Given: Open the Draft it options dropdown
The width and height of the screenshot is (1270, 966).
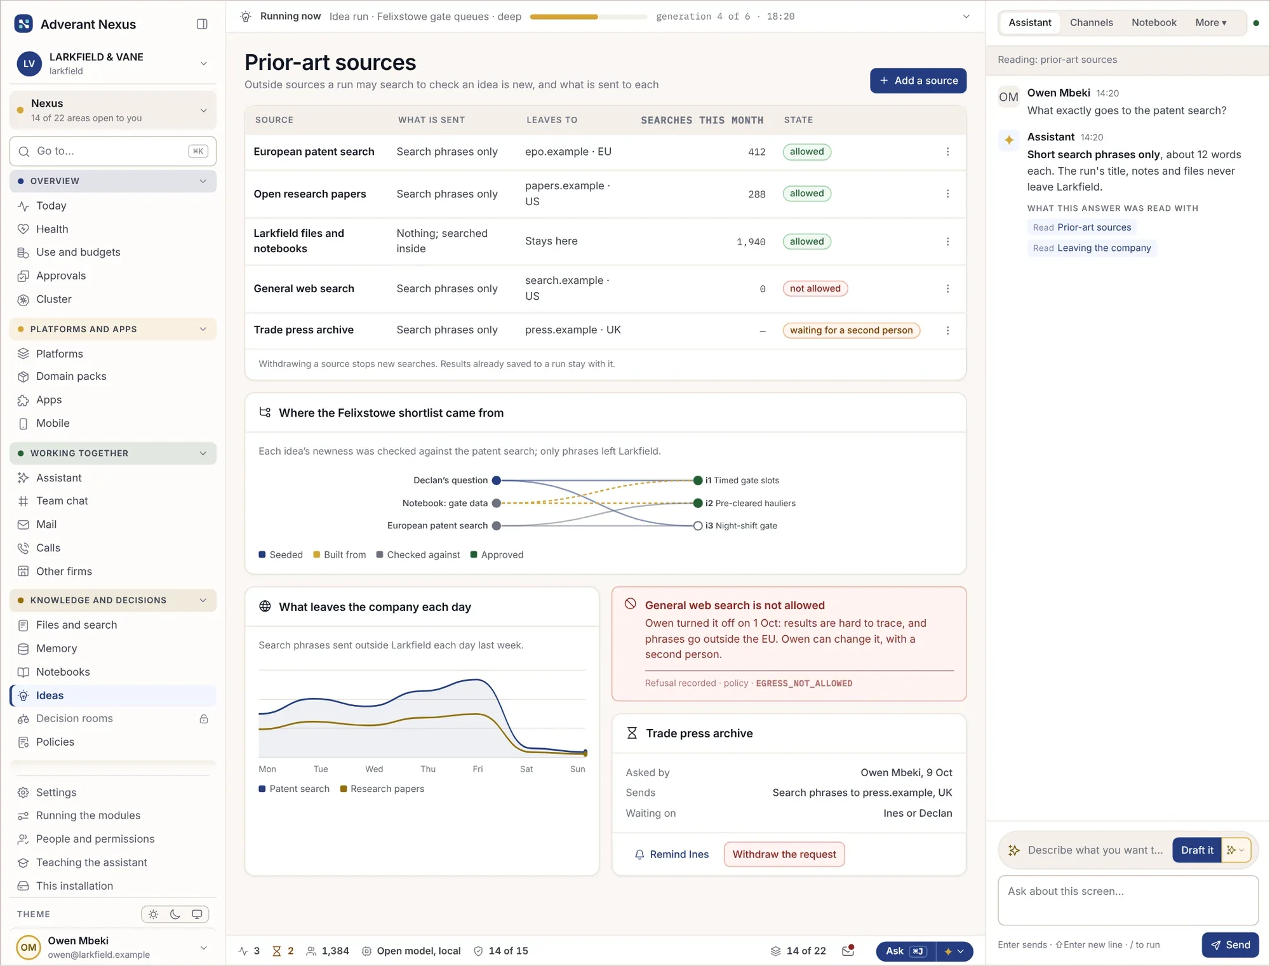Looking at the screenshot, I should click(x=1236, y=850).
